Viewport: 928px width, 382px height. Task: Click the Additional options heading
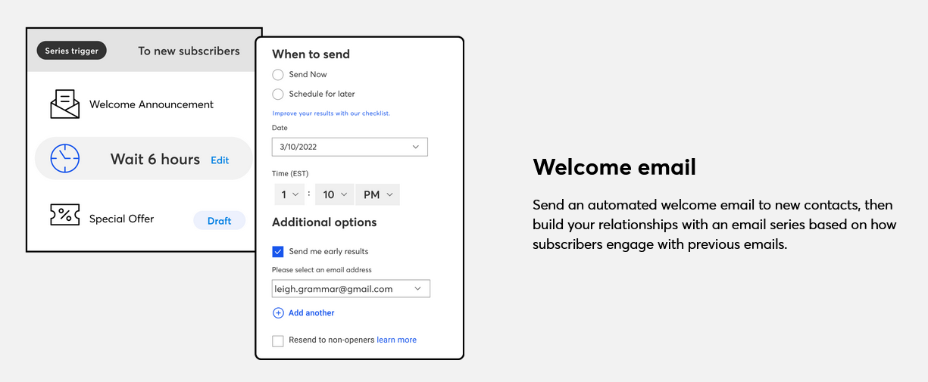(324, 222)
